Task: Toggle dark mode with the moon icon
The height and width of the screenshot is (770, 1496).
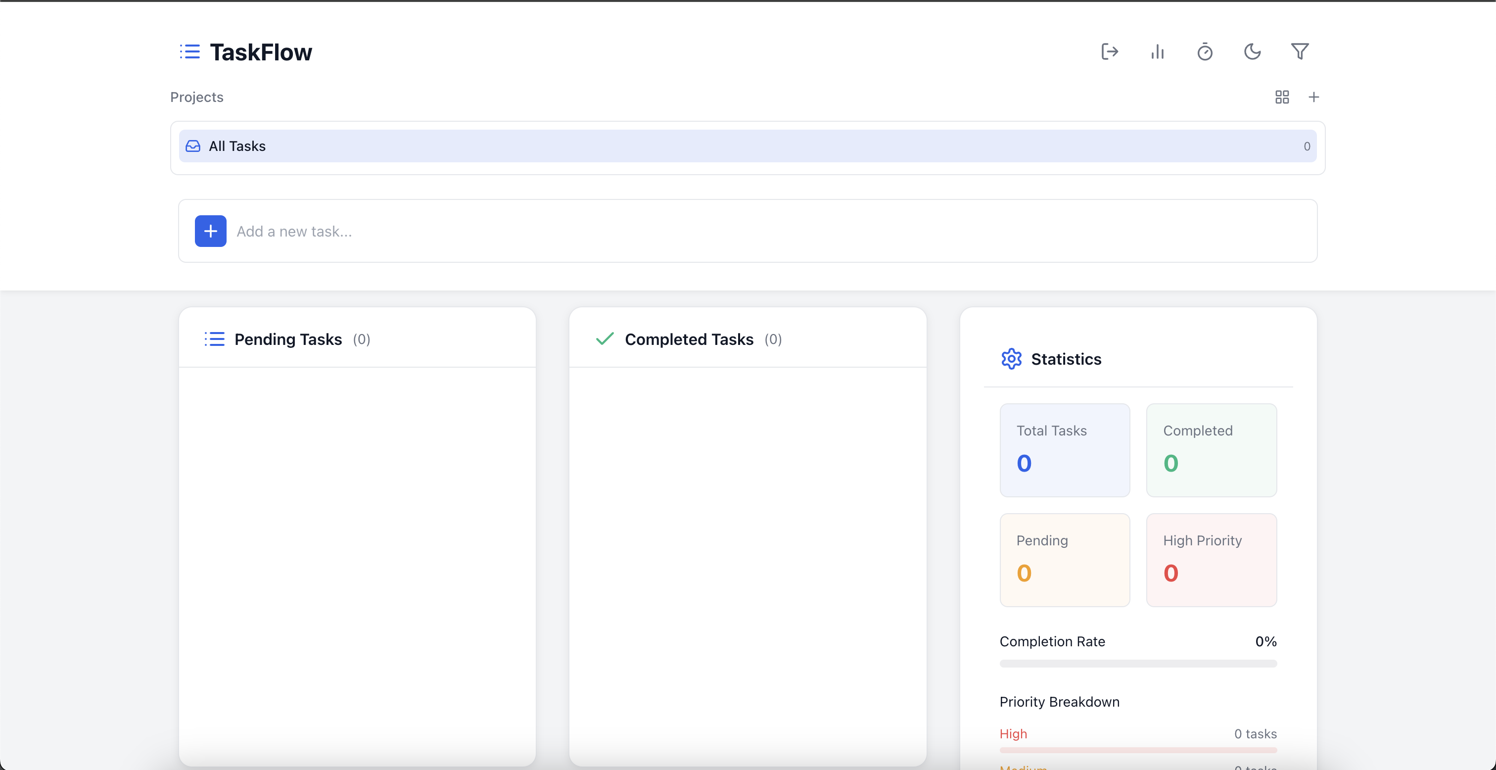Action: [1253, 52]
